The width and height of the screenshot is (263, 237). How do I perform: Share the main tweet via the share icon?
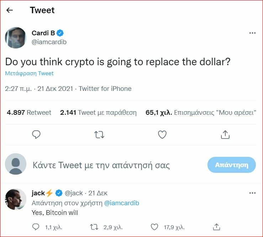click(225, 134)
